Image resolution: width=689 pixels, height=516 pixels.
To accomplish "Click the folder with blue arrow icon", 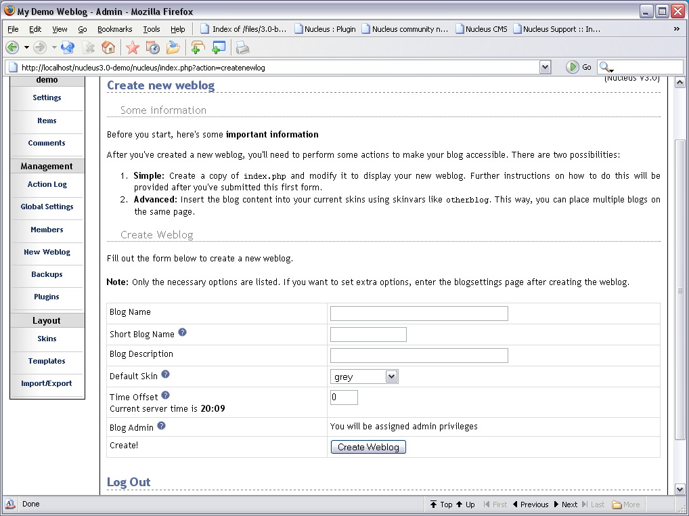I will pyautogui.click(x=173, y=47).
